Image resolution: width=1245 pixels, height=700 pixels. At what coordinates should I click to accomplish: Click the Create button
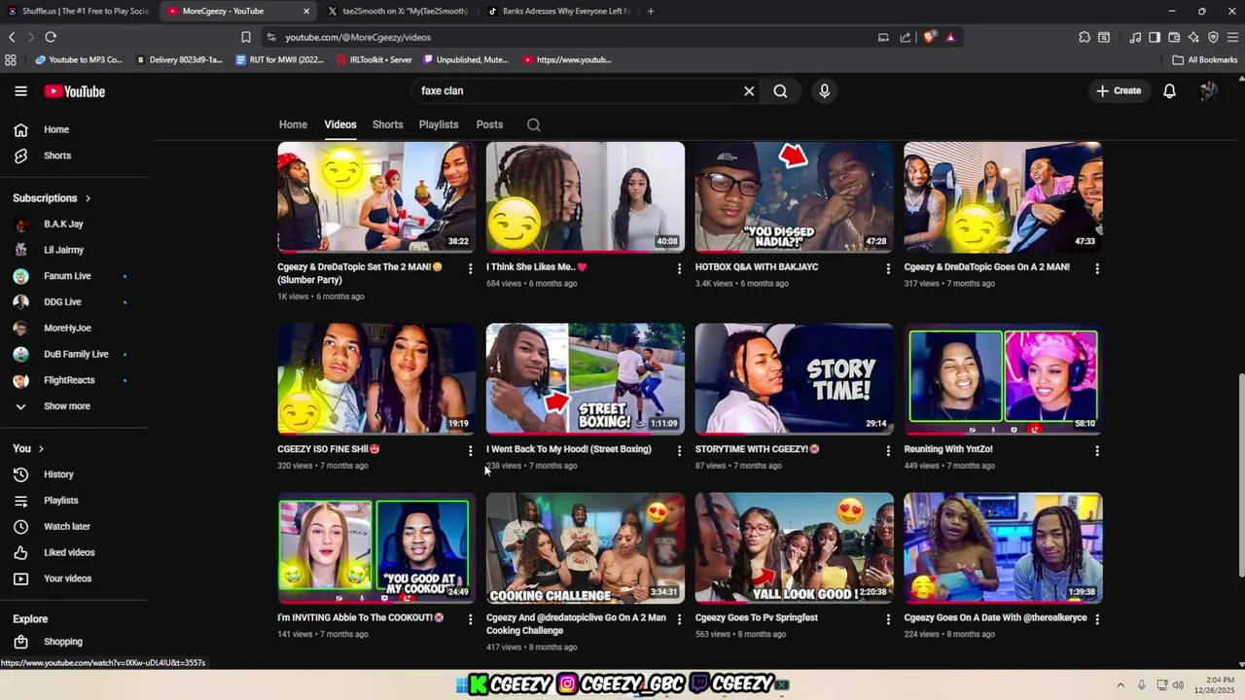coord(1119,90)
